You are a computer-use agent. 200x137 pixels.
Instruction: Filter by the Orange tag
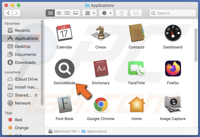click(x=21, y=128)
